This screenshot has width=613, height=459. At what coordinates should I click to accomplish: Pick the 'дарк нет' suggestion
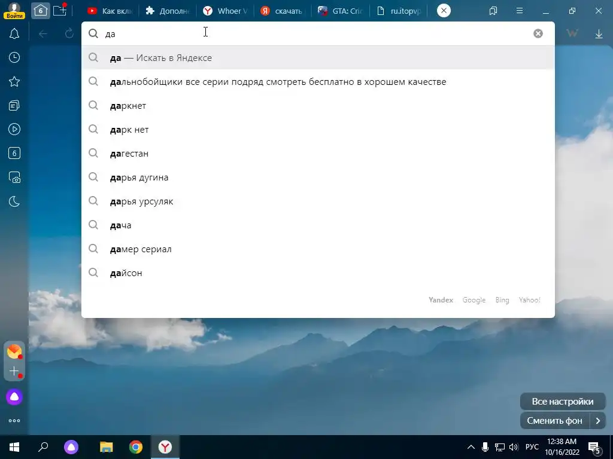coord(318,130)
